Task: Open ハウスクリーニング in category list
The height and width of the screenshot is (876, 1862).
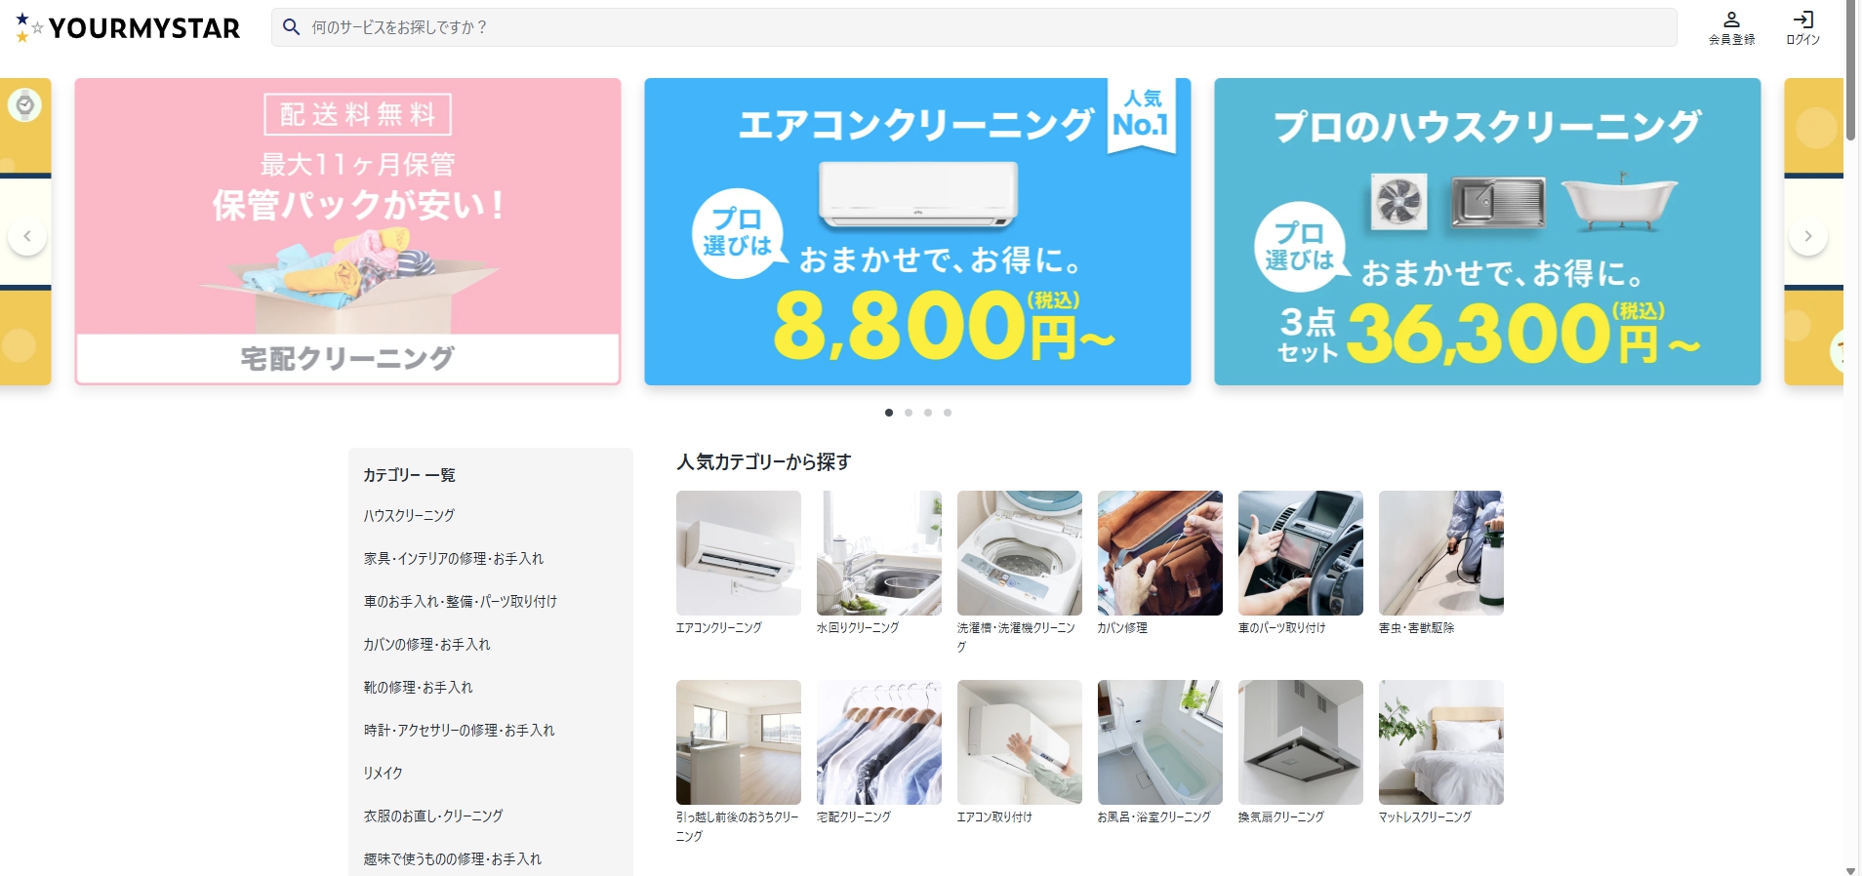Action: click(x=409, y=516)
